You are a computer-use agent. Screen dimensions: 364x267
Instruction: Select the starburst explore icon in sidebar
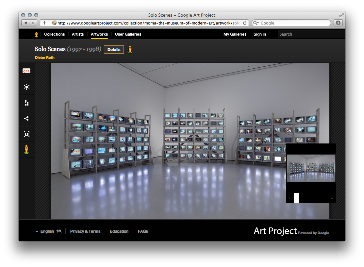point(26,87)
